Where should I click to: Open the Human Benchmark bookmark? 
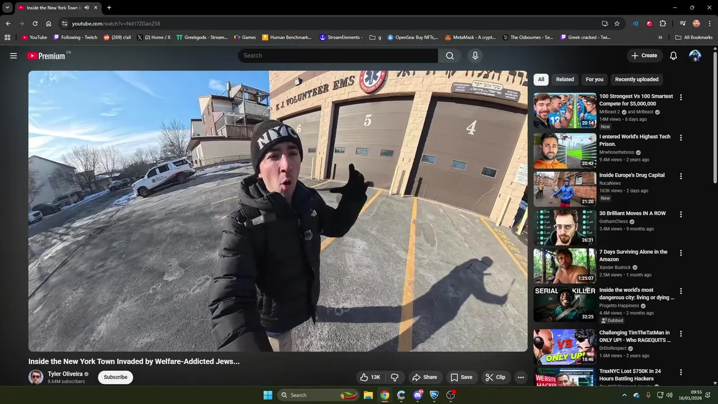click(287, 38)
